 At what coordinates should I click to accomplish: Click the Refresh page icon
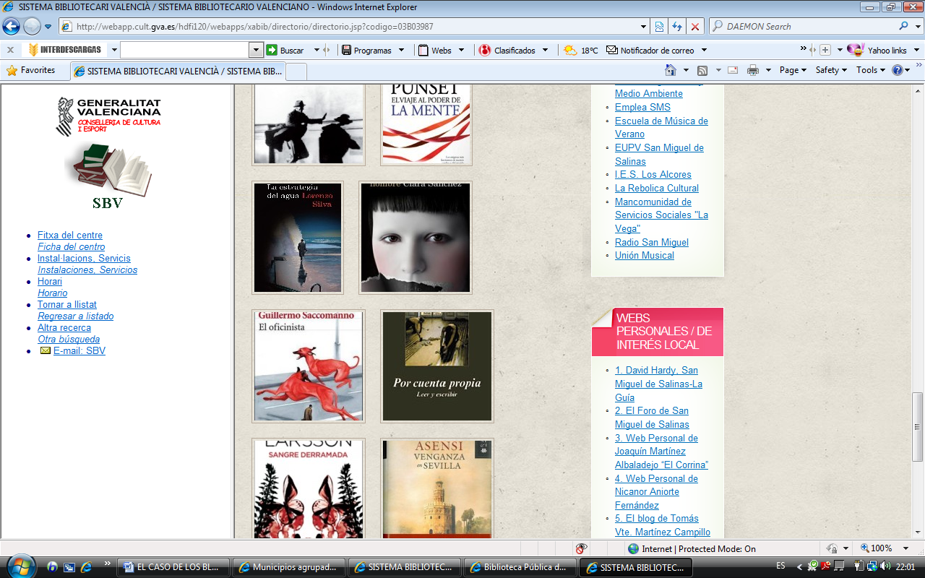(x=677, y=27)
